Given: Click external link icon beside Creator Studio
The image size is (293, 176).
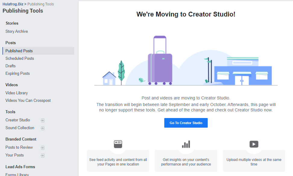Looking at the screenshot, I should (x=43, y=120).
